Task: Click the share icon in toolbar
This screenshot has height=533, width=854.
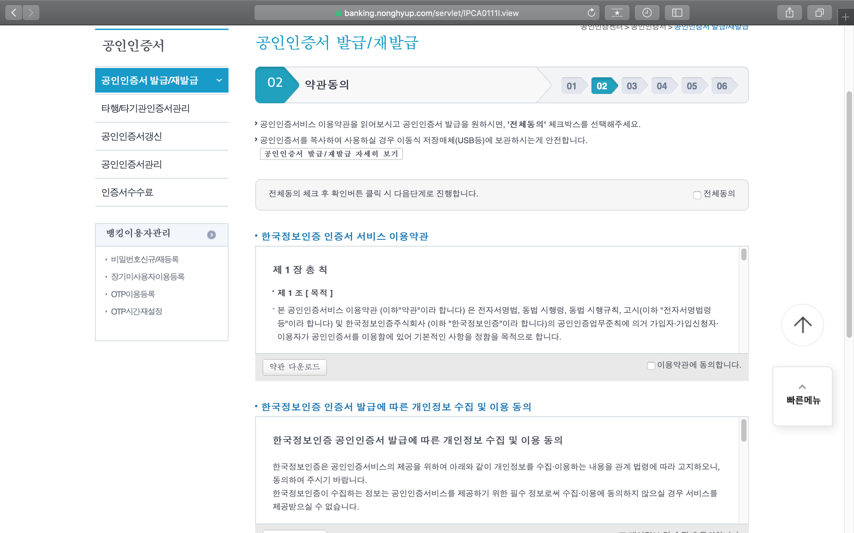Action: (789, 13)
